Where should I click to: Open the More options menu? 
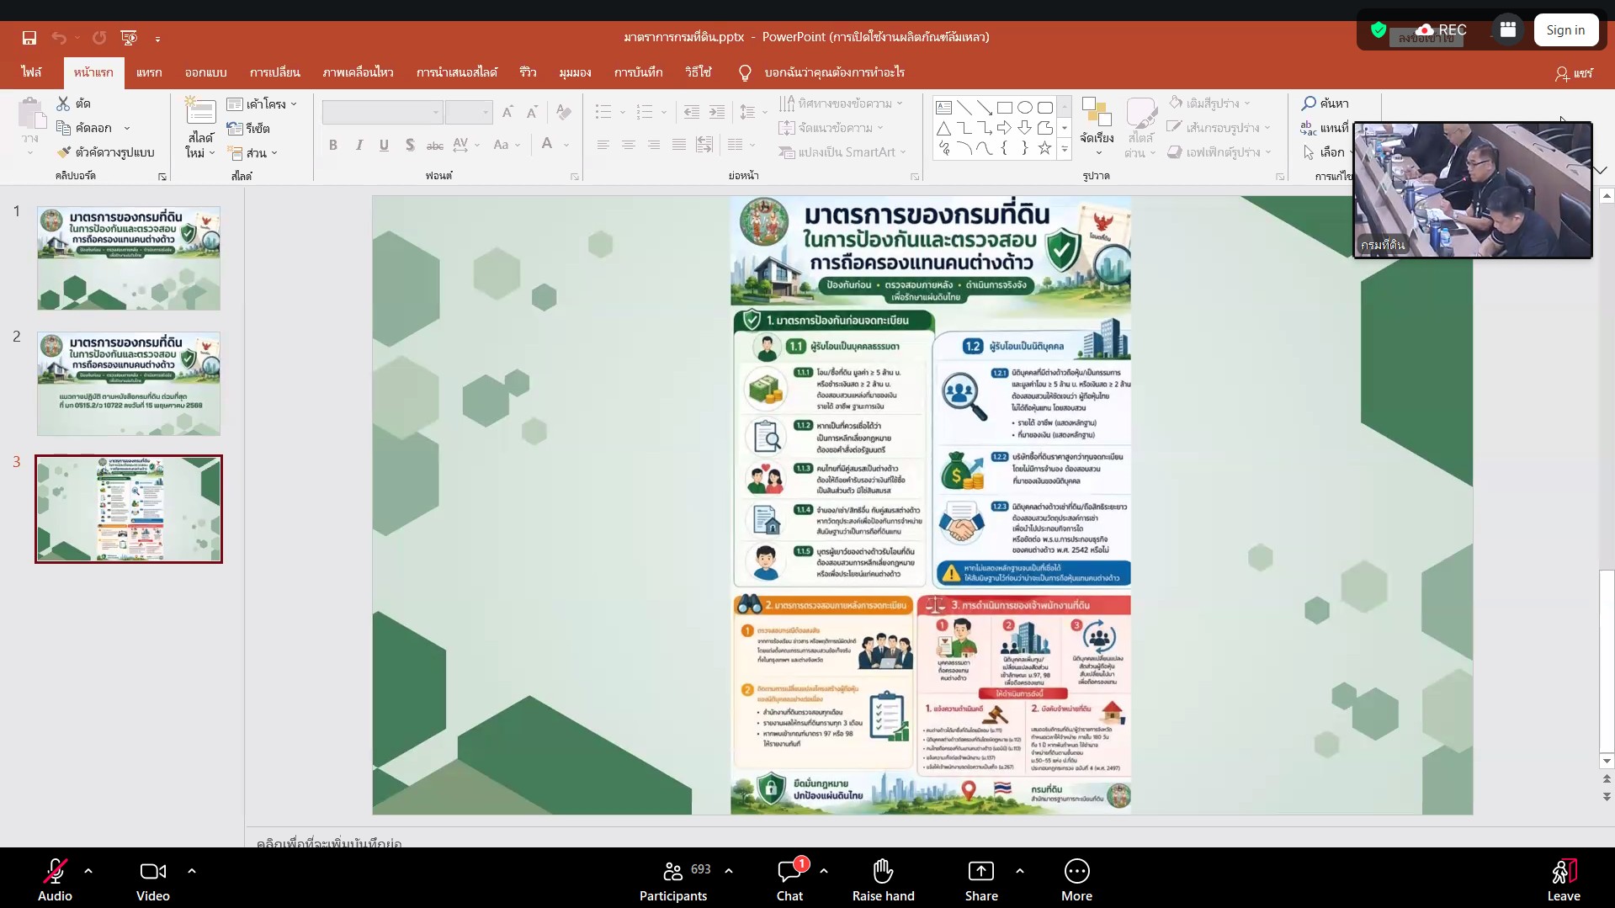[x=1076, y=879]
